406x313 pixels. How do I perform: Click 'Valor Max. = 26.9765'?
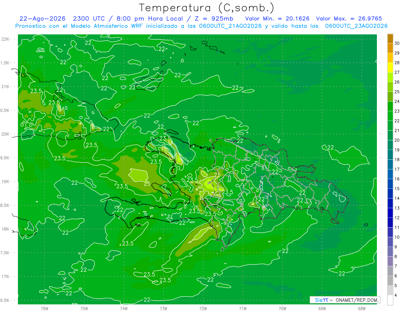[x=349, y=19]
